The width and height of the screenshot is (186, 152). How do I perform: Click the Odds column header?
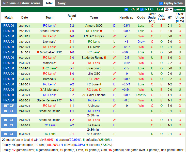141,18
